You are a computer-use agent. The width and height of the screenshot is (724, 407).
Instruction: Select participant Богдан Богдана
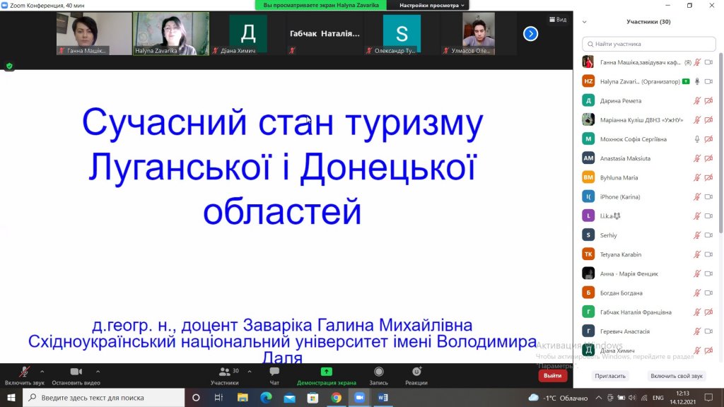coord(648,293)
